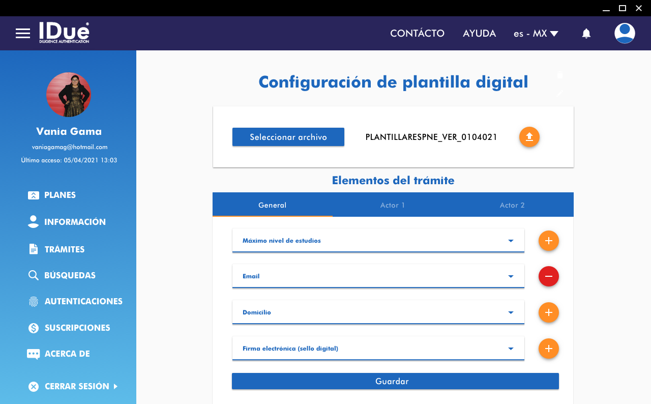Go to AUTENTICACIONES in the sidebar
The image size is (651, 404).
pos(83,301)
